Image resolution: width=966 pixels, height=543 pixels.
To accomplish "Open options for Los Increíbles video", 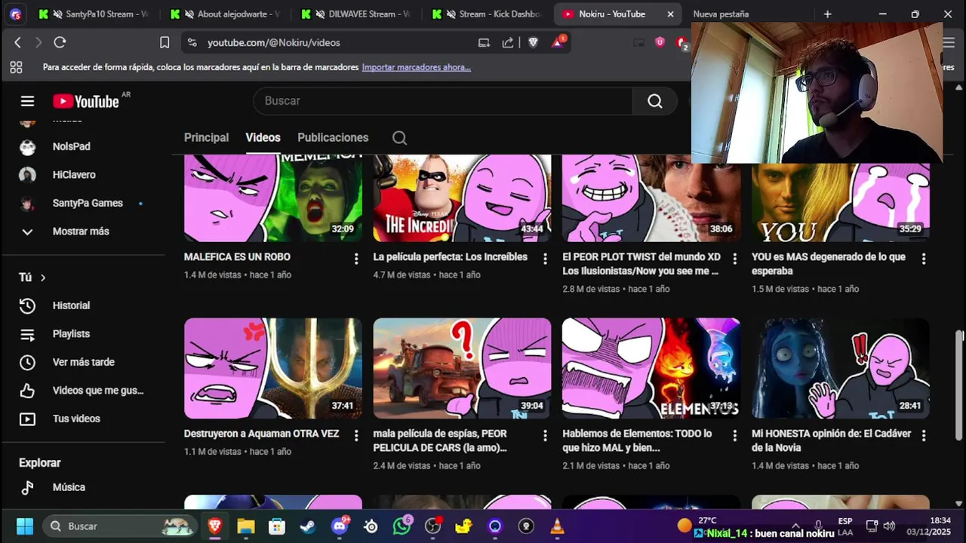I will point(545,259).
